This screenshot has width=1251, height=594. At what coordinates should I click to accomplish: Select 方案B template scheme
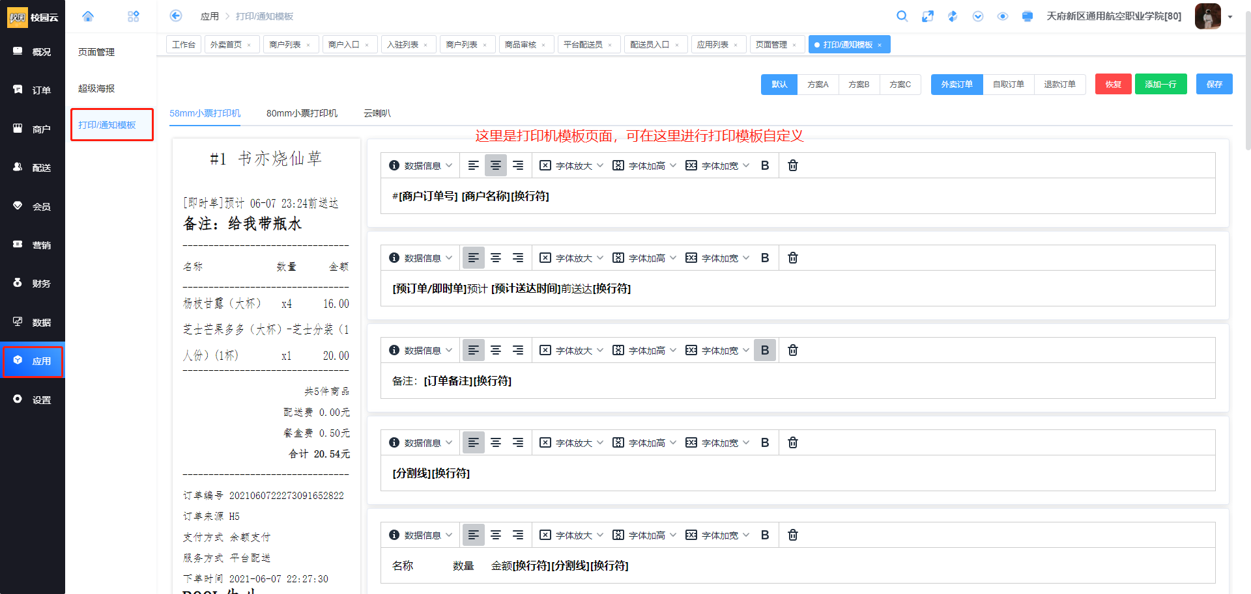pos(859,84)
